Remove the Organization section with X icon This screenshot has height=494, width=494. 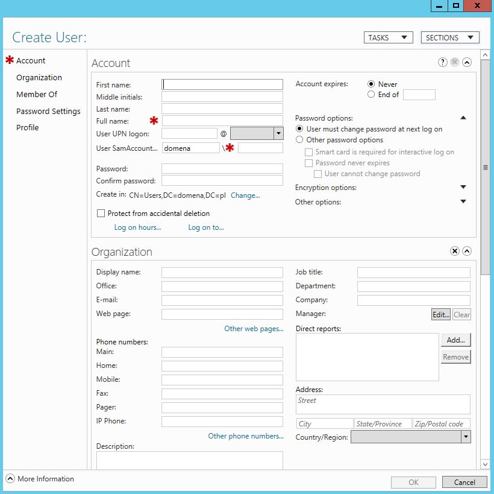[x=455, y=251]
